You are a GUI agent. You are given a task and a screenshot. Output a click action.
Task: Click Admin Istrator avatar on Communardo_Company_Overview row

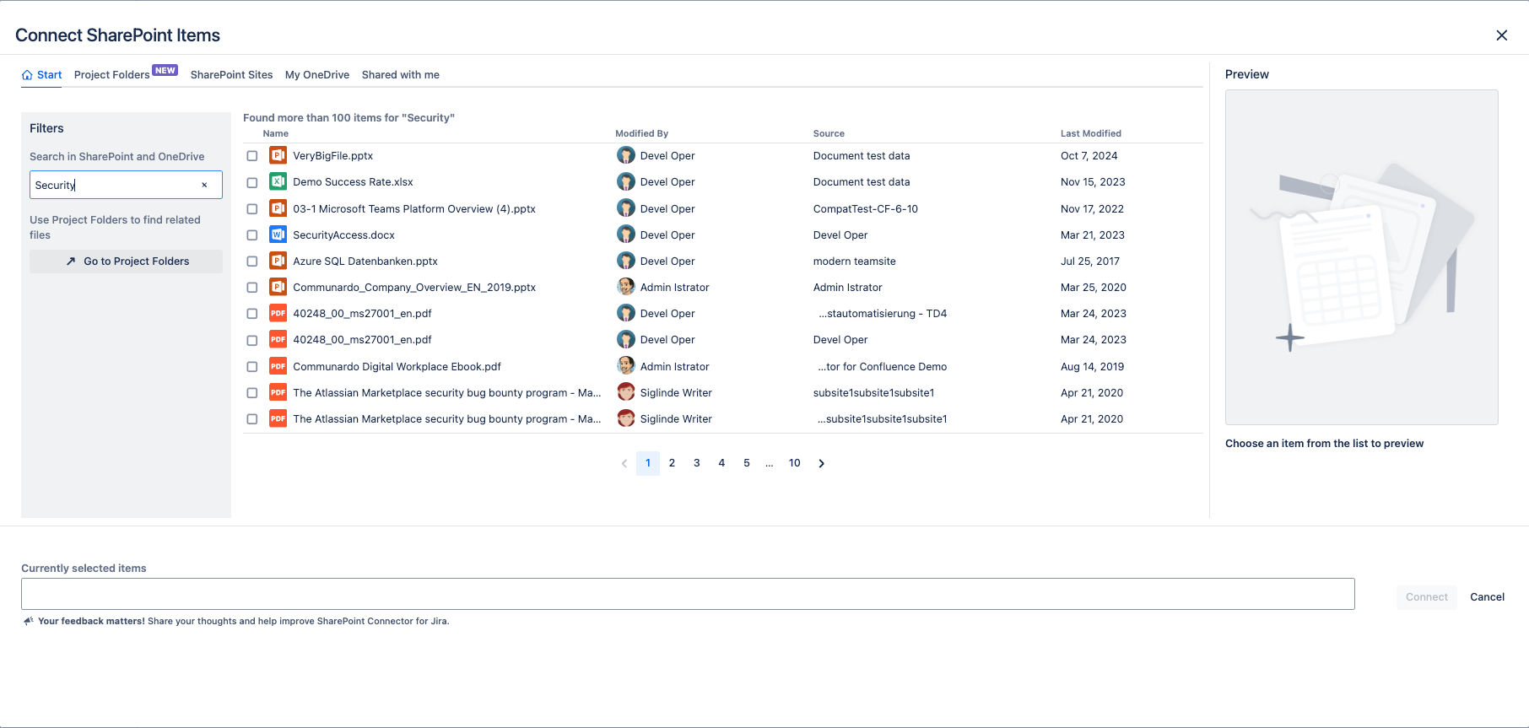[625, 287]
